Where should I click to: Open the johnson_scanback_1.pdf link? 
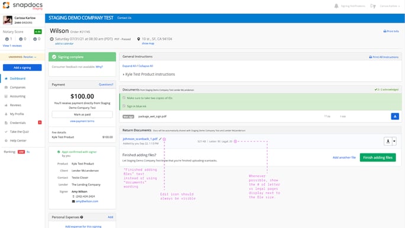[140, 139]
